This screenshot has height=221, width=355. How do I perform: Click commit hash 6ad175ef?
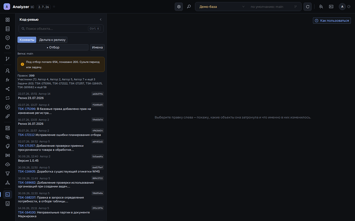tap(97, 167)
